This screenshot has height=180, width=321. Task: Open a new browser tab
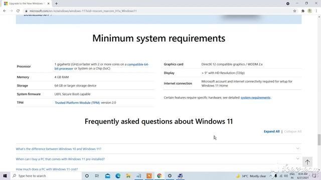pyautogui.click(x=56, y=3)
